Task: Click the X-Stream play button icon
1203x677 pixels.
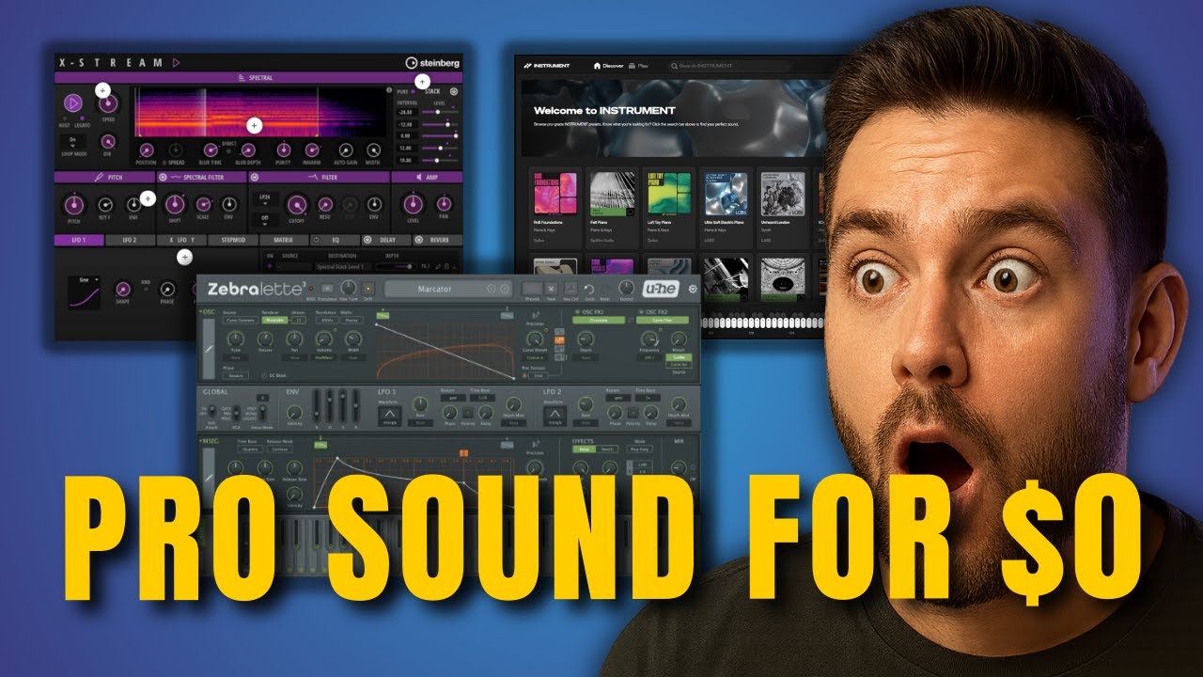Action: click(x=73, y=103)
